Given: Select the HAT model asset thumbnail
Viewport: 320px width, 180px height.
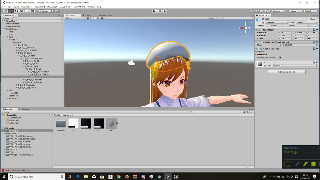Looking at the screenshot, I should click(111, 123).
